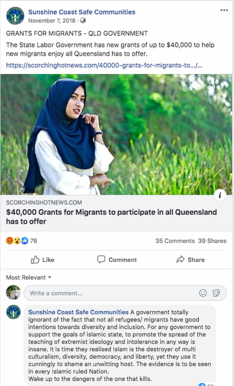
Task: Open the post options three-dot menu
Action: point(224,10)
